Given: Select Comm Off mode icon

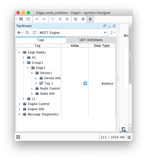Looking at the screenshot, I should (x=76, y=19).
